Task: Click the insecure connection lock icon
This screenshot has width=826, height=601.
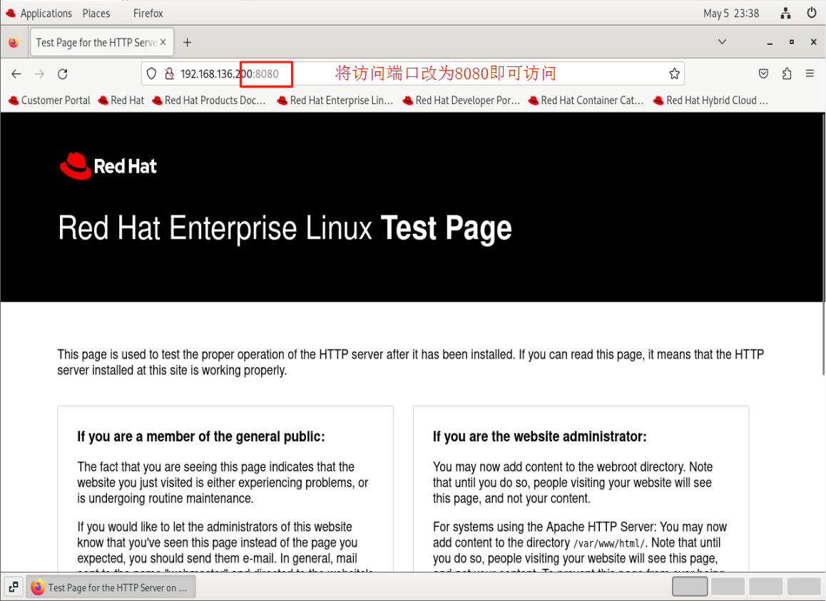Action: coord(169,73)
